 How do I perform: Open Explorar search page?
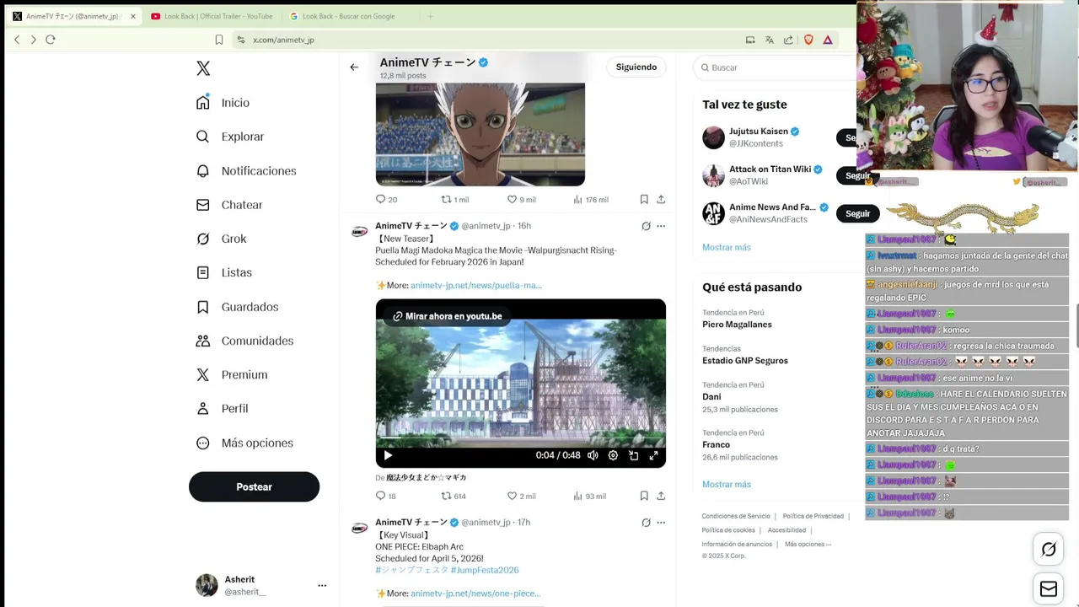coord(230,137)
